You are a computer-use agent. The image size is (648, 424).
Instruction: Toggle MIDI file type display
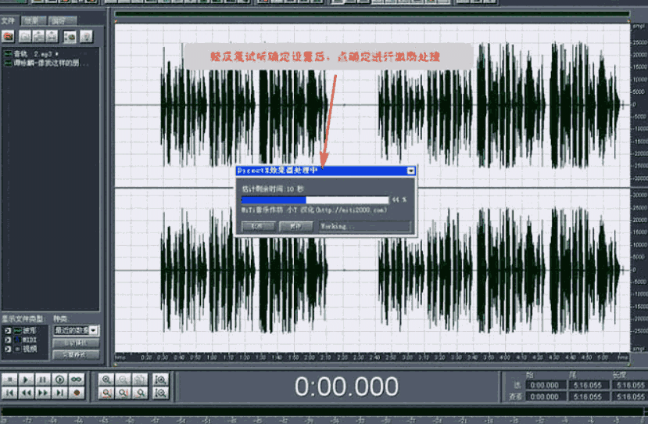pyautogui.click(x=8, y=340)
